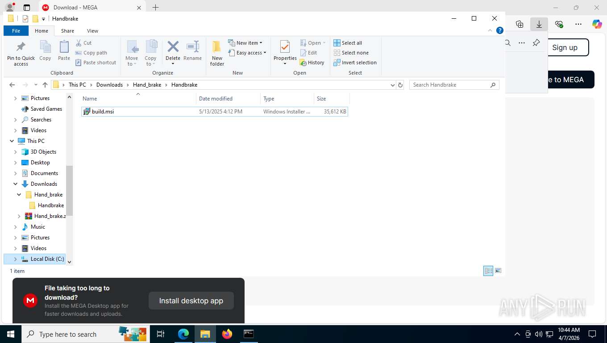Click Install desktop app button

click(x=191, y=301)
